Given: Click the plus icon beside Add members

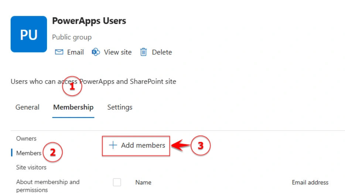Looking at the screenshot, I should (113, 145).
